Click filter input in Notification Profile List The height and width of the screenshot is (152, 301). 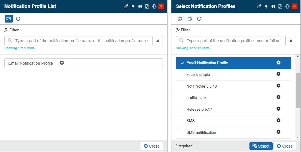point(78,41)
